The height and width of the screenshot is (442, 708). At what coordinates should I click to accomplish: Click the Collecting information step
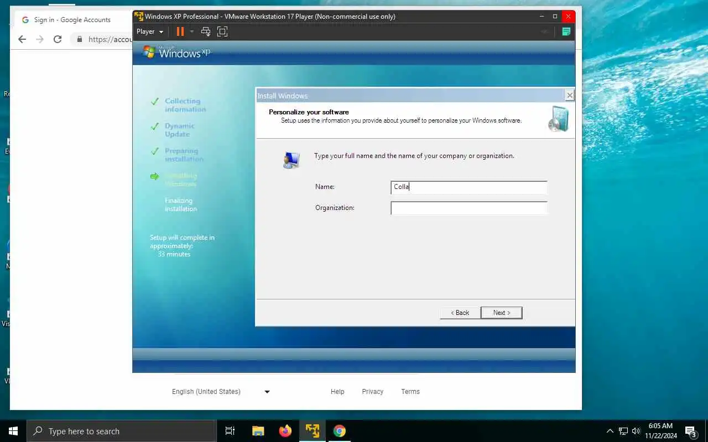pyautogui.click(x=185, y=105)
